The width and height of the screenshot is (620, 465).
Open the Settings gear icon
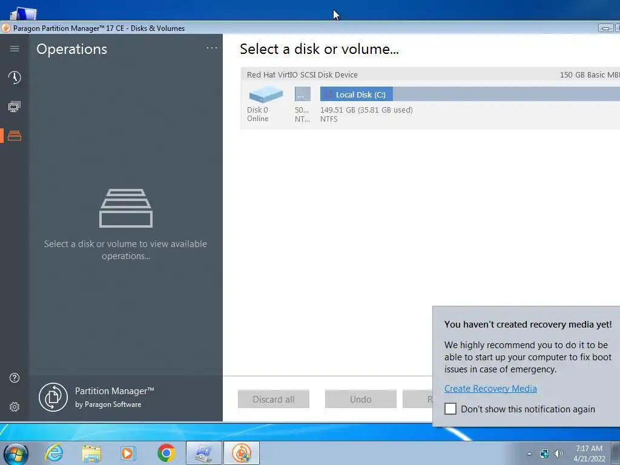point(15,407)
